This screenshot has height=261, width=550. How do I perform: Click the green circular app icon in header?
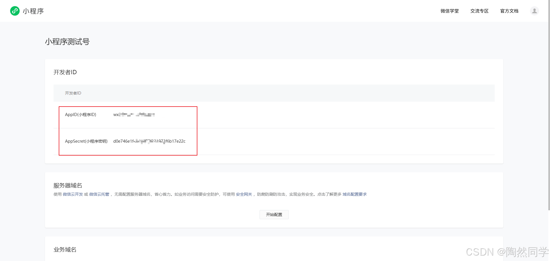[x=15, y=11]
